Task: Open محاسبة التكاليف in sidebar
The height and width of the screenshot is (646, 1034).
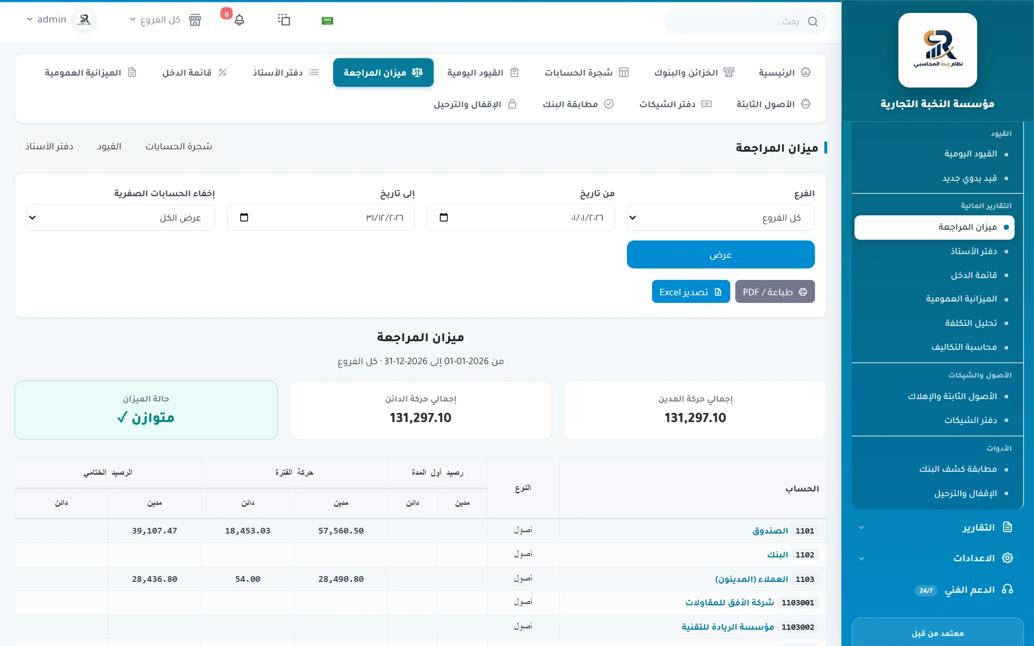Action: coord(964,347)
